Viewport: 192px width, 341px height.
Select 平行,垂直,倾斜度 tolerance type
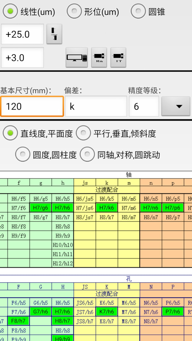84,134
